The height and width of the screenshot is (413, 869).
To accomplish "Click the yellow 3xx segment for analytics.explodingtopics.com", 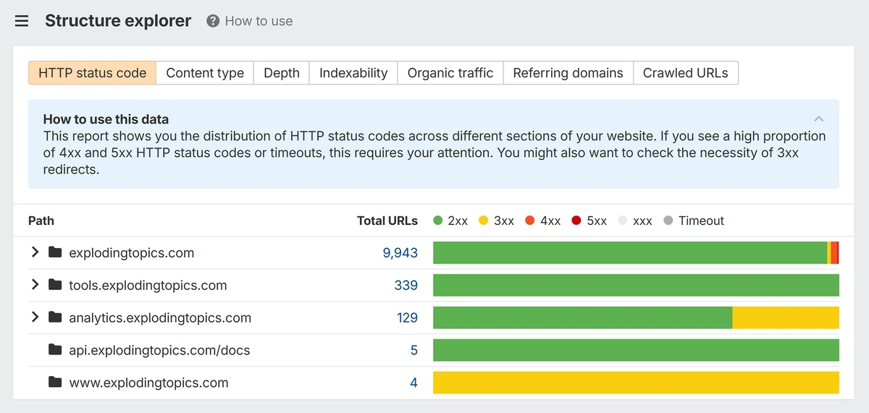I will 786,318.
